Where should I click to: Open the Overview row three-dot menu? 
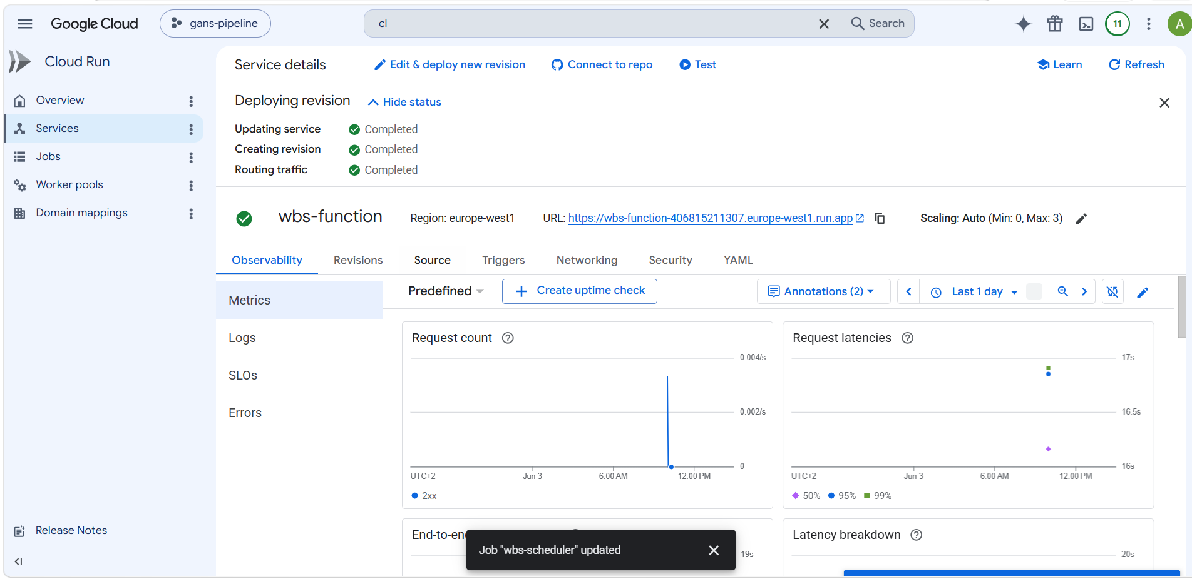191,101
